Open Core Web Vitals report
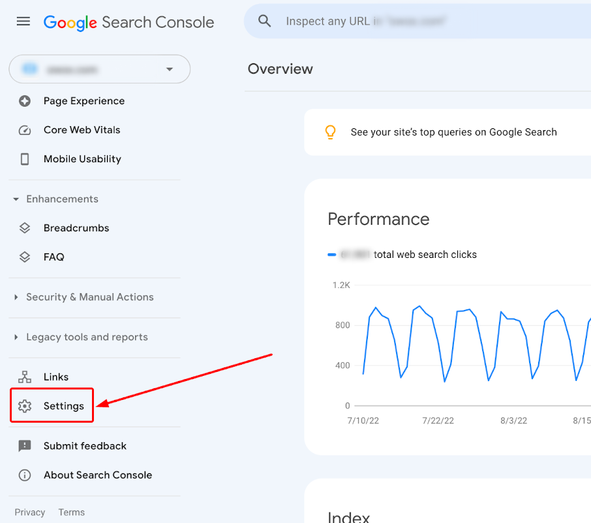The height and width of the screenshot is (523, 591). tap(82, 130)
